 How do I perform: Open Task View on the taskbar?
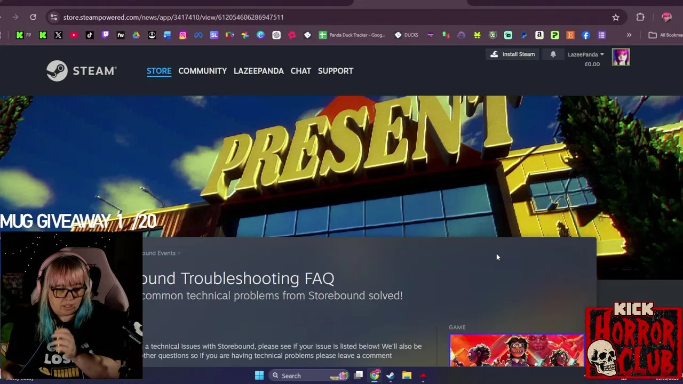pos(359,376)
